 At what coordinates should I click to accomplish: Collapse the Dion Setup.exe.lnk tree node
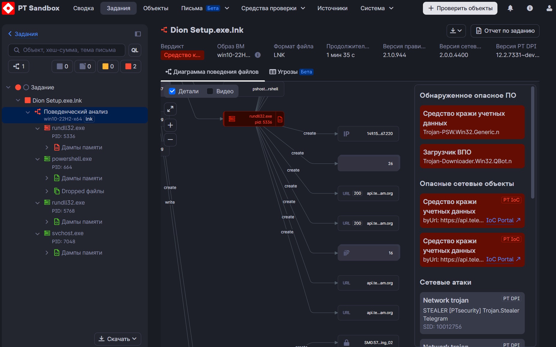[18, 100]
